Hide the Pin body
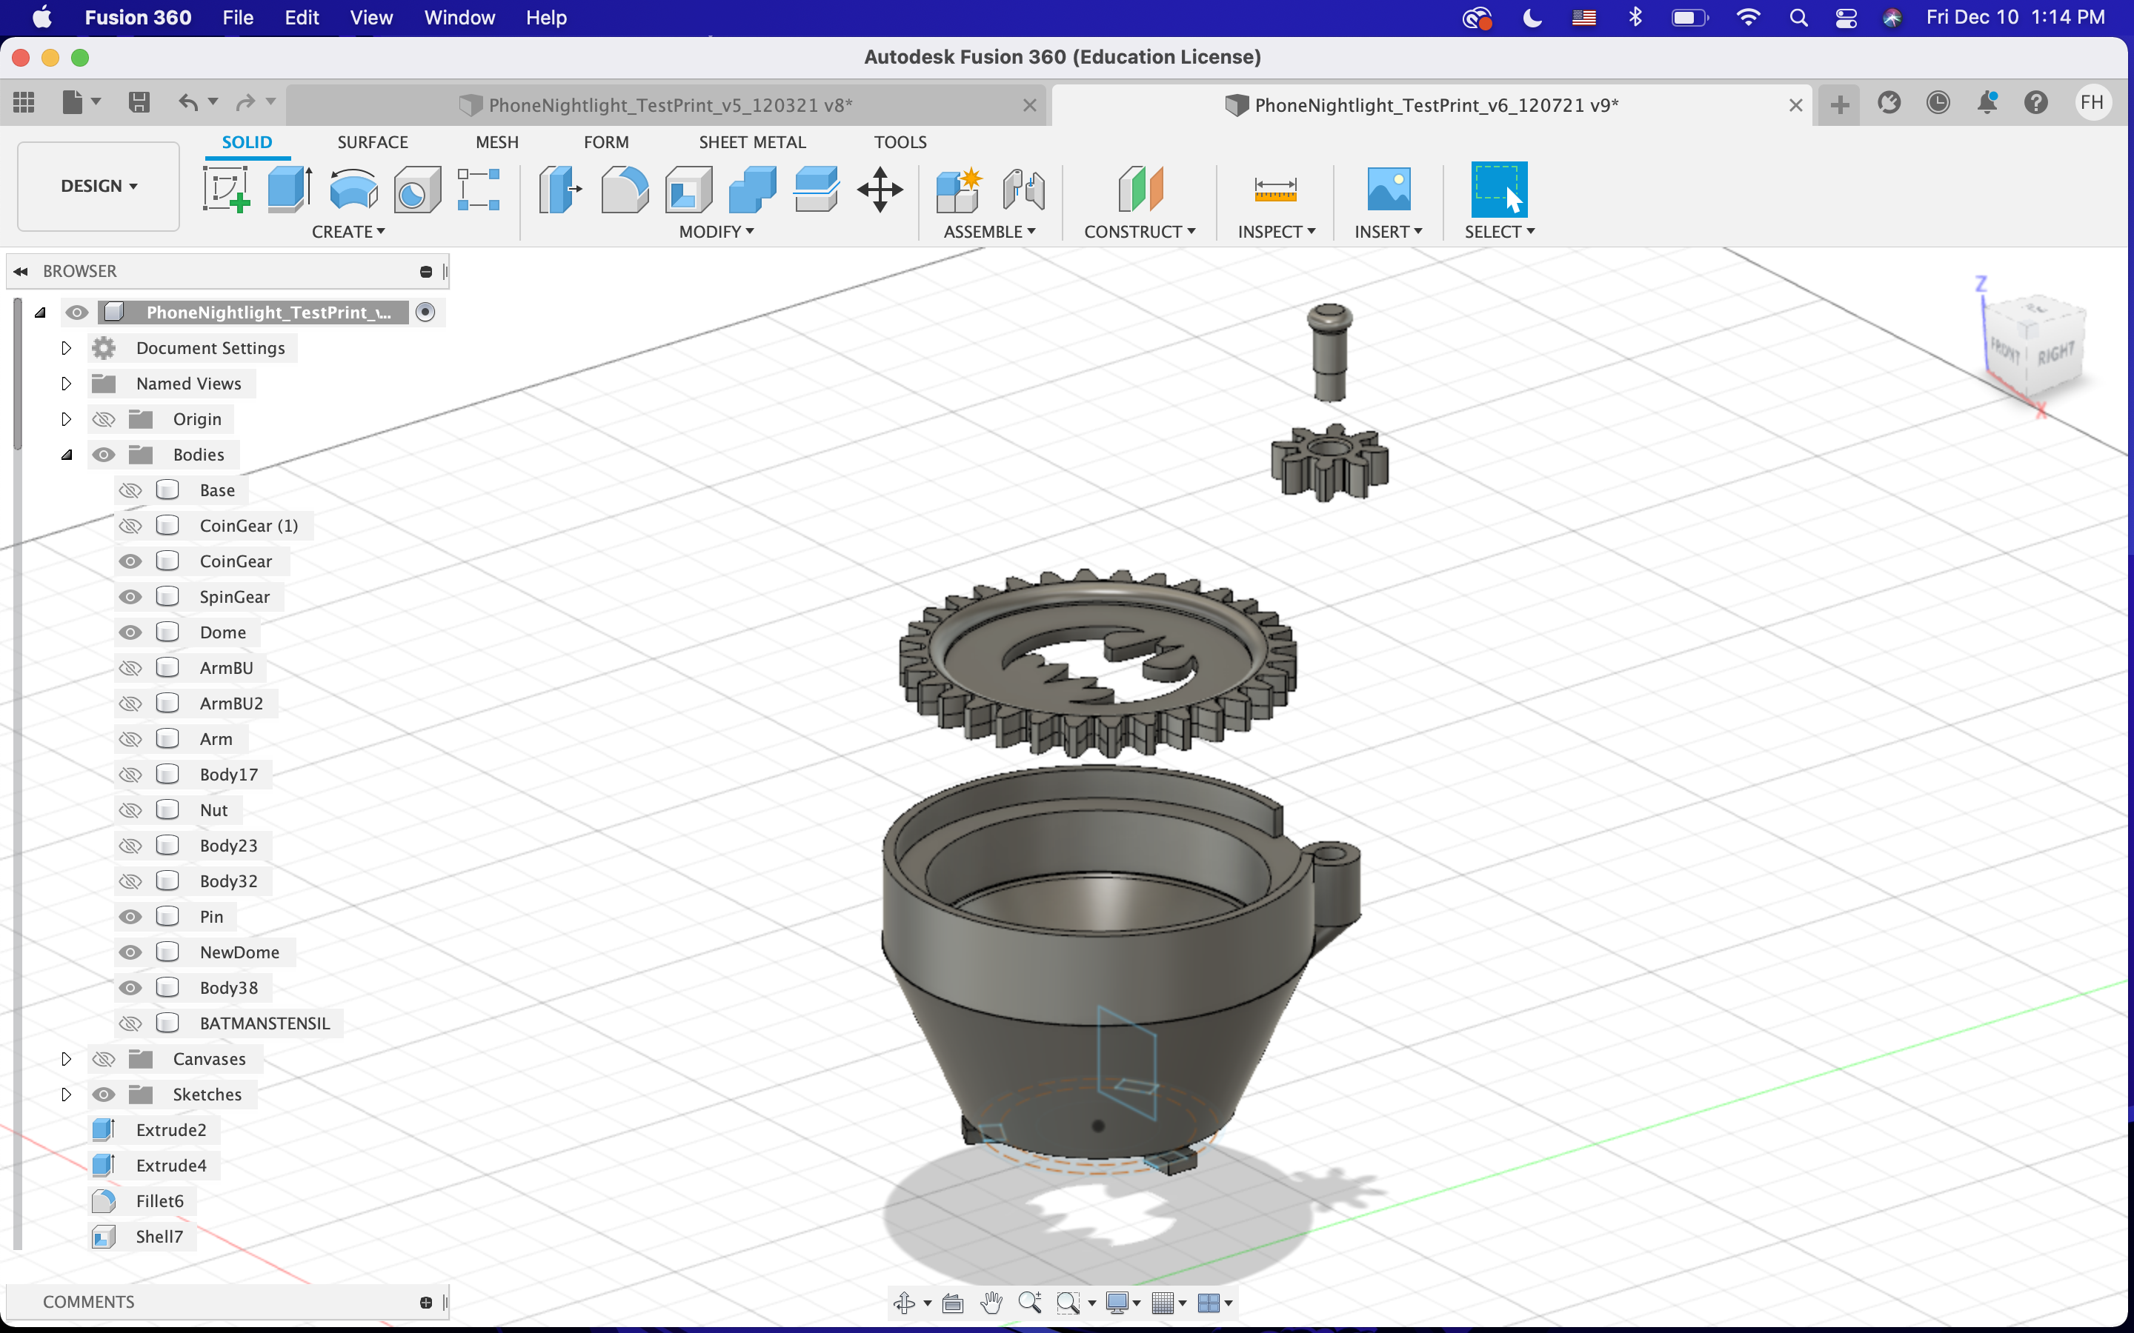2134x1333 pixels. [x=130, y=917]
